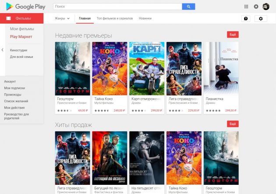Click star rating of Пианистка

tap(213, 111)
